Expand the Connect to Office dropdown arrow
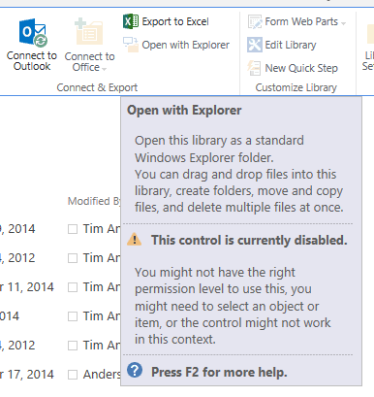Image resolution: width=374 pixels, height=397 pixels. click(x=104, y=69)
